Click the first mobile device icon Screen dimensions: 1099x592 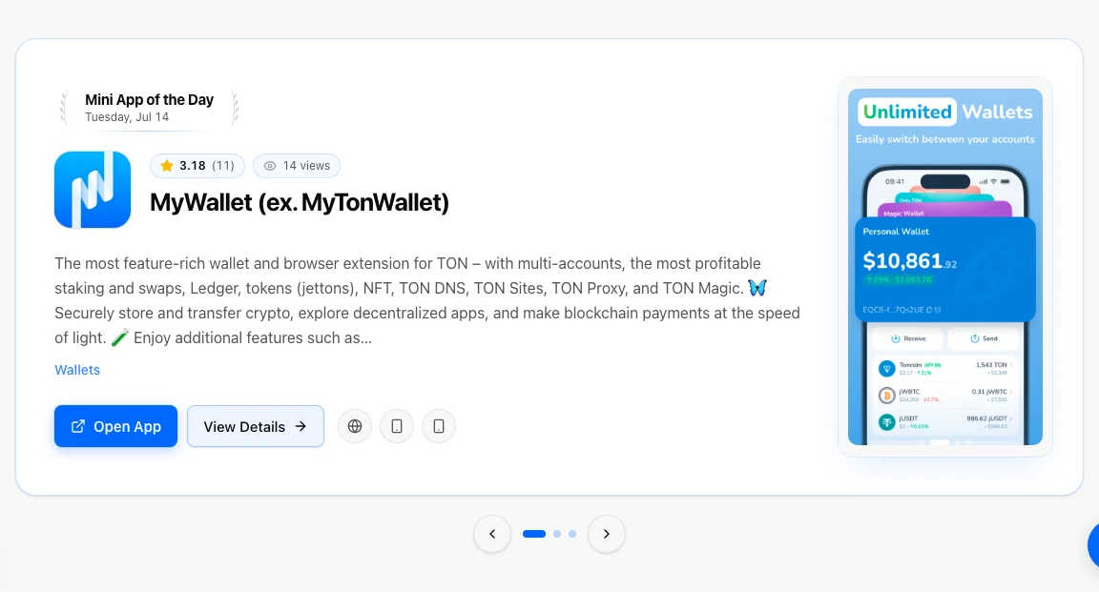[x=397, y=426]
